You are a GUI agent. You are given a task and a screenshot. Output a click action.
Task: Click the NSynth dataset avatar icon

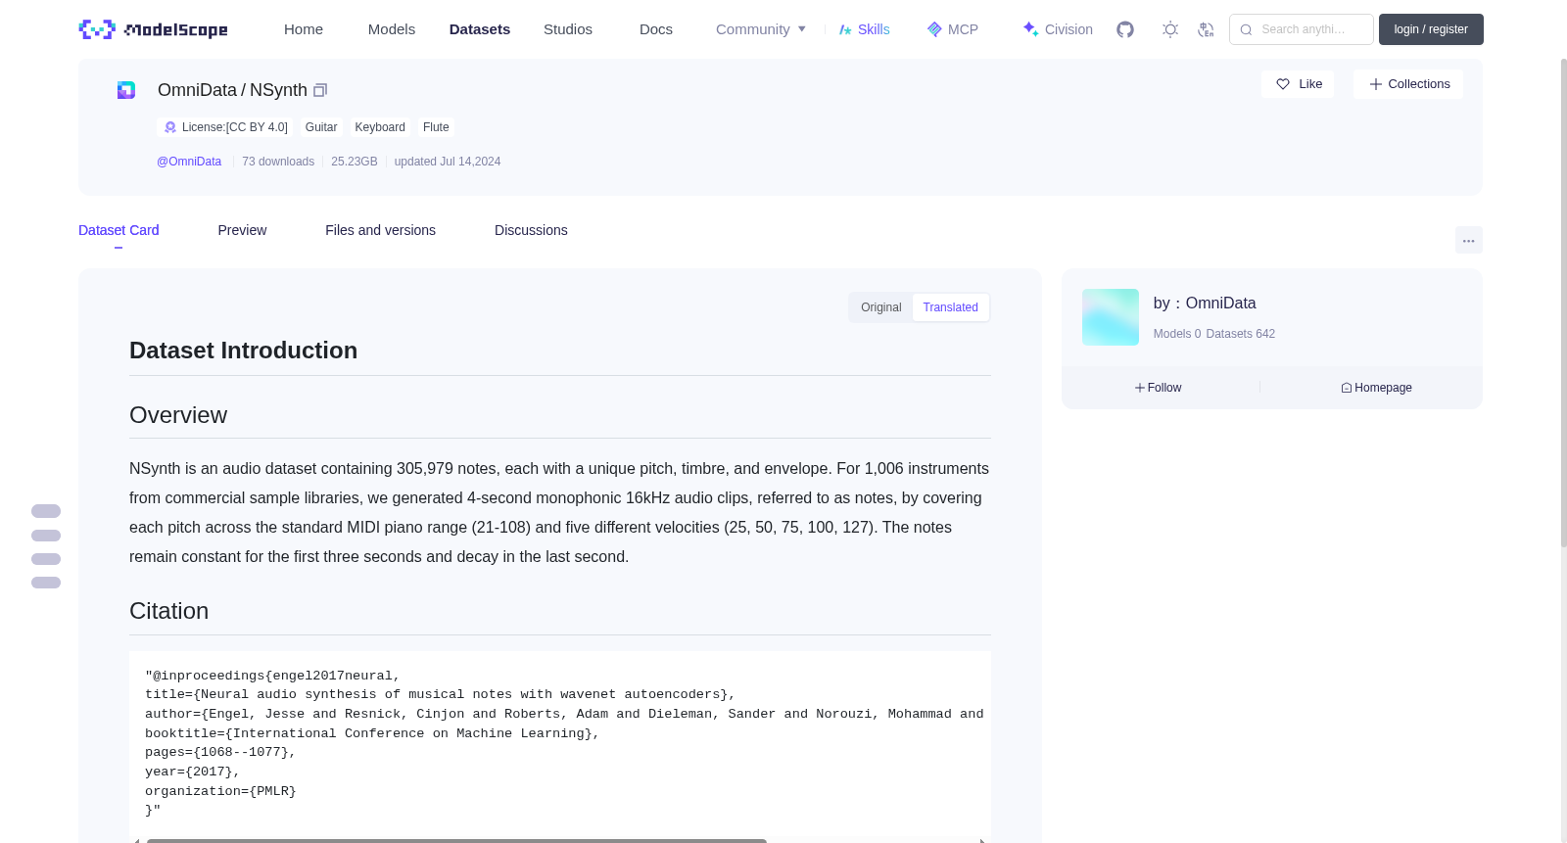[x=126, y=90]
